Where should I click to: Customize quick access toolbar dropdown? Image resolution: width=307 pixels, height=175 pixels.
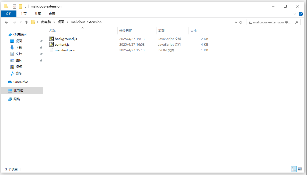(x=26, y=7)
